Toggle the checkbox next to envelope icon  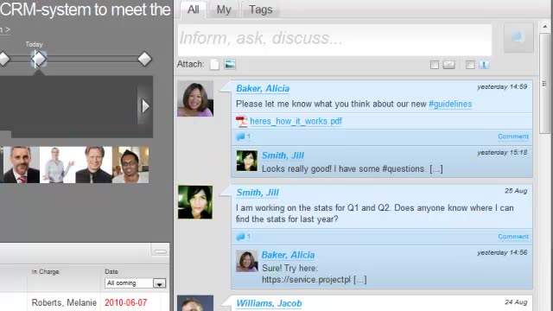click(435, 65)
